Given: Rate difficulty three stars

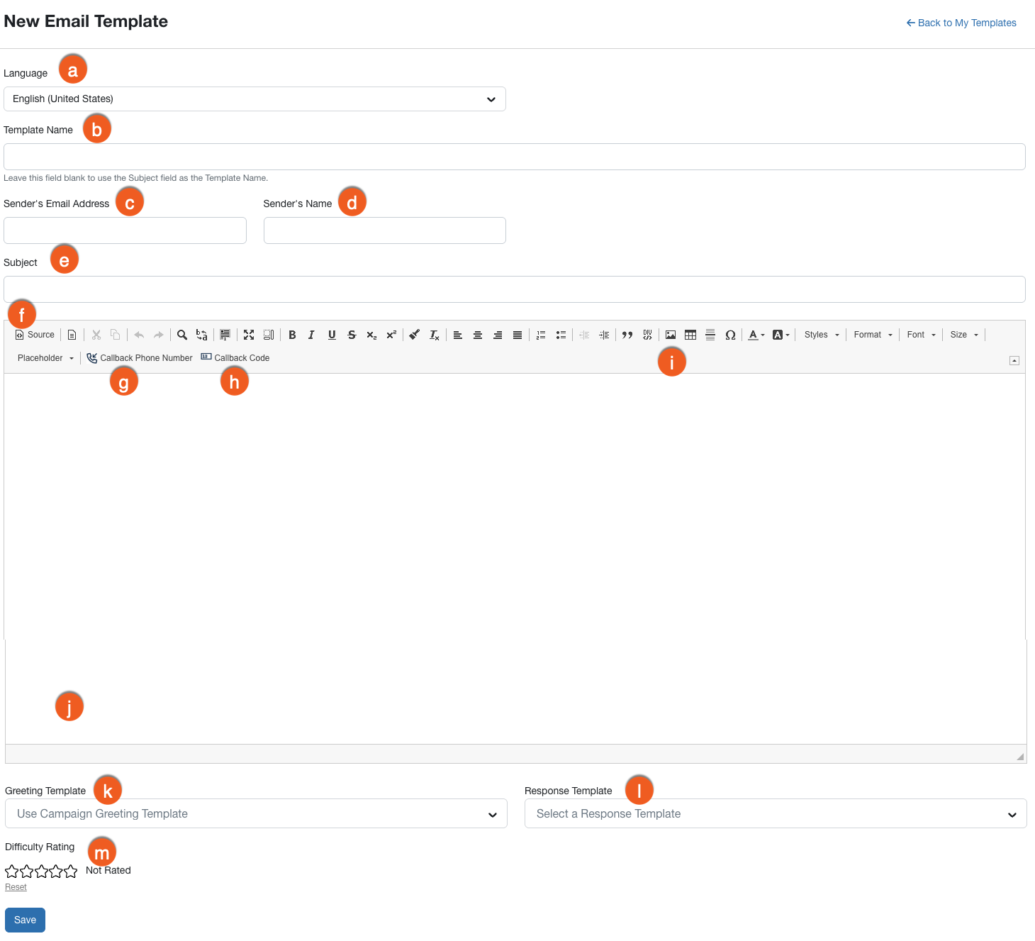Looking at the screenshot, I should [40, 871].
